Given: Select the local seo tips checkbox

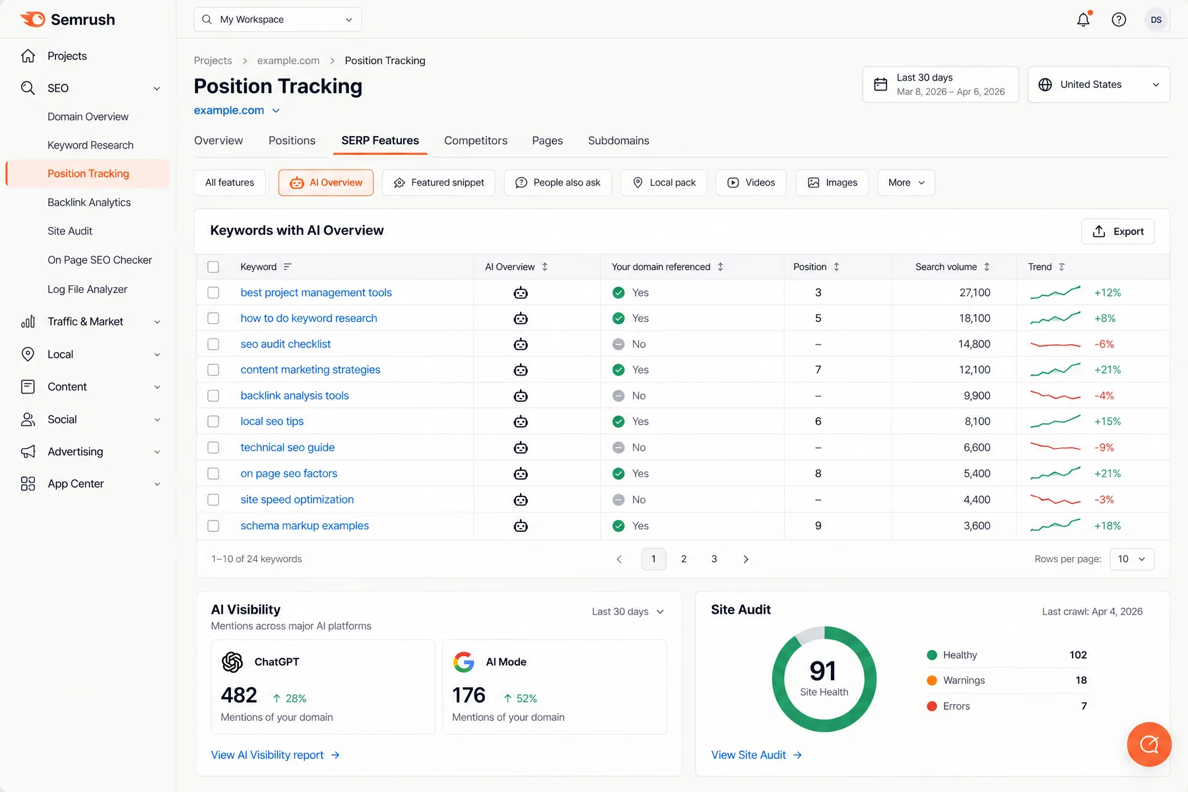Looking at the screenshot, I should pos(213,421).
